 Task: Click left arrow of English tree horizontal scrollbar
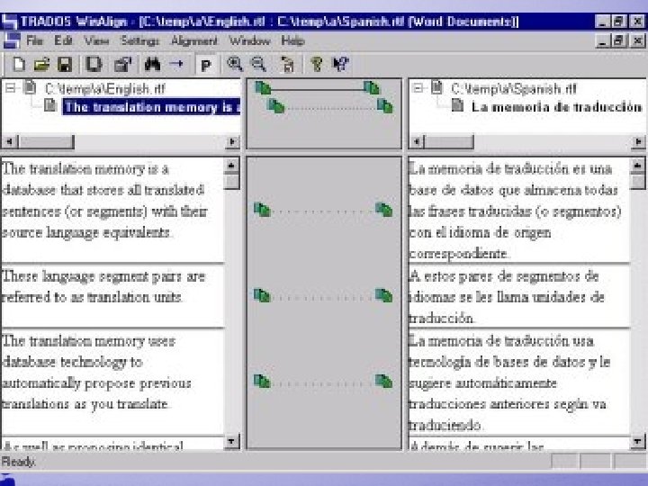tap(9, 142)
